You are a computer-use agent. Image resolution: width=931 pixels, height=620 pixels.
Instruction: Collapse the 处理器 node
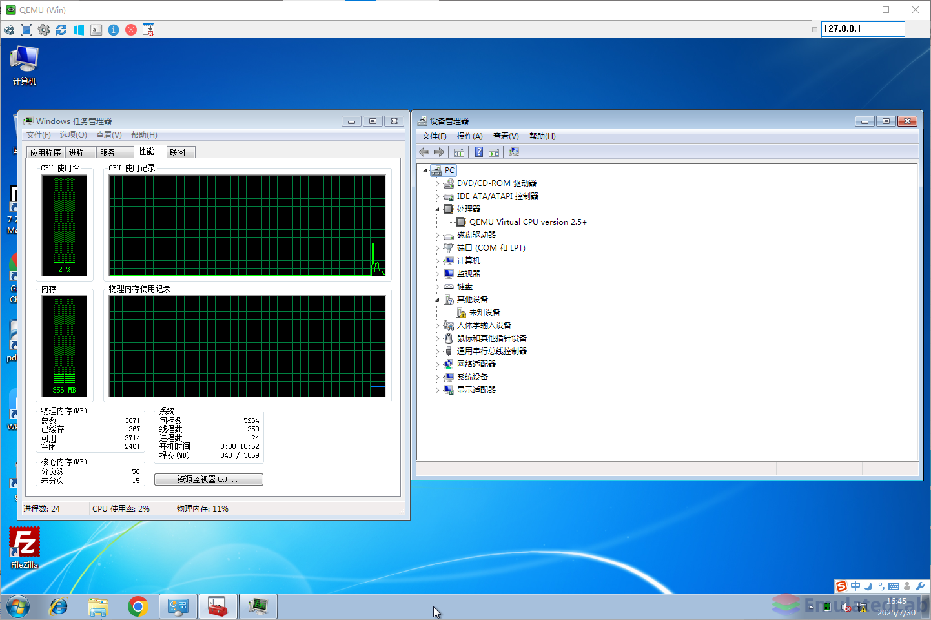point(437,209)
